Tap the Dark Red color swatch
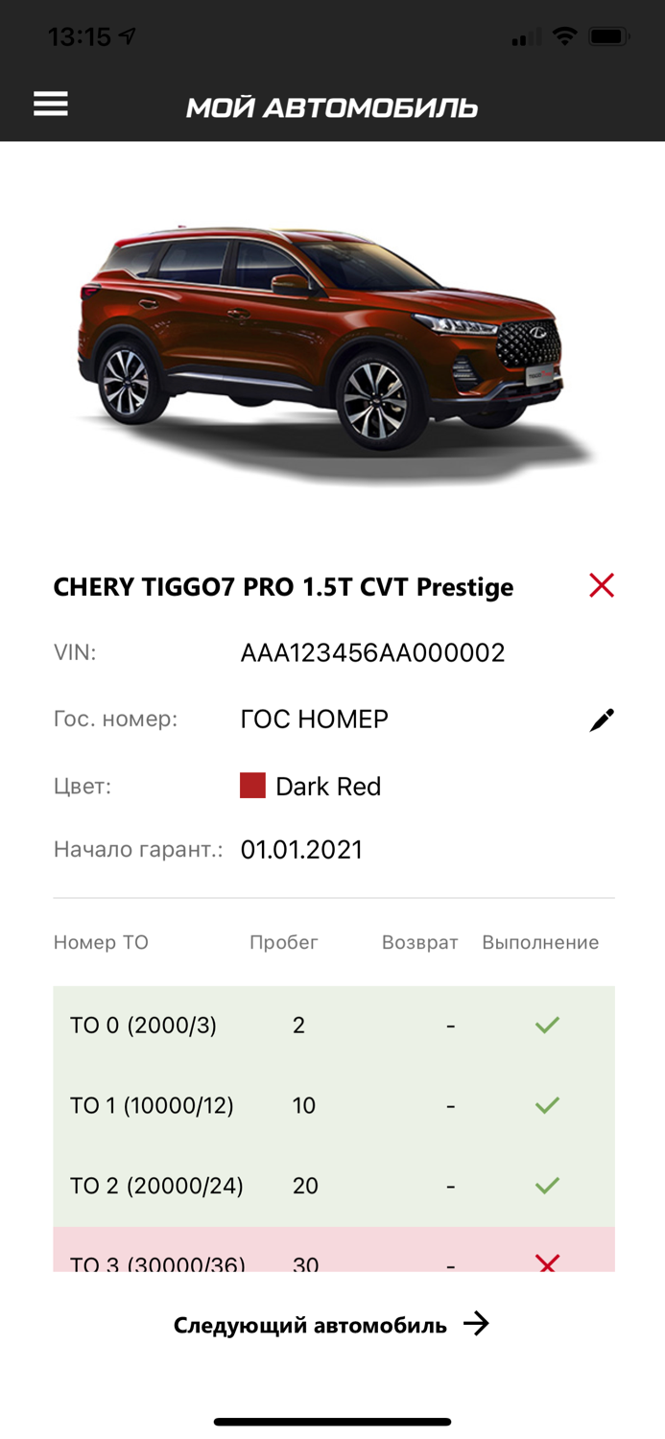The image size is (665, 1439). [x=252, y=785]
